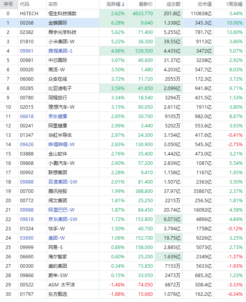Screen dimensions: 246x302
Task: Select the 舜宇光学科技 row name
Action: [x=62, y=32]
